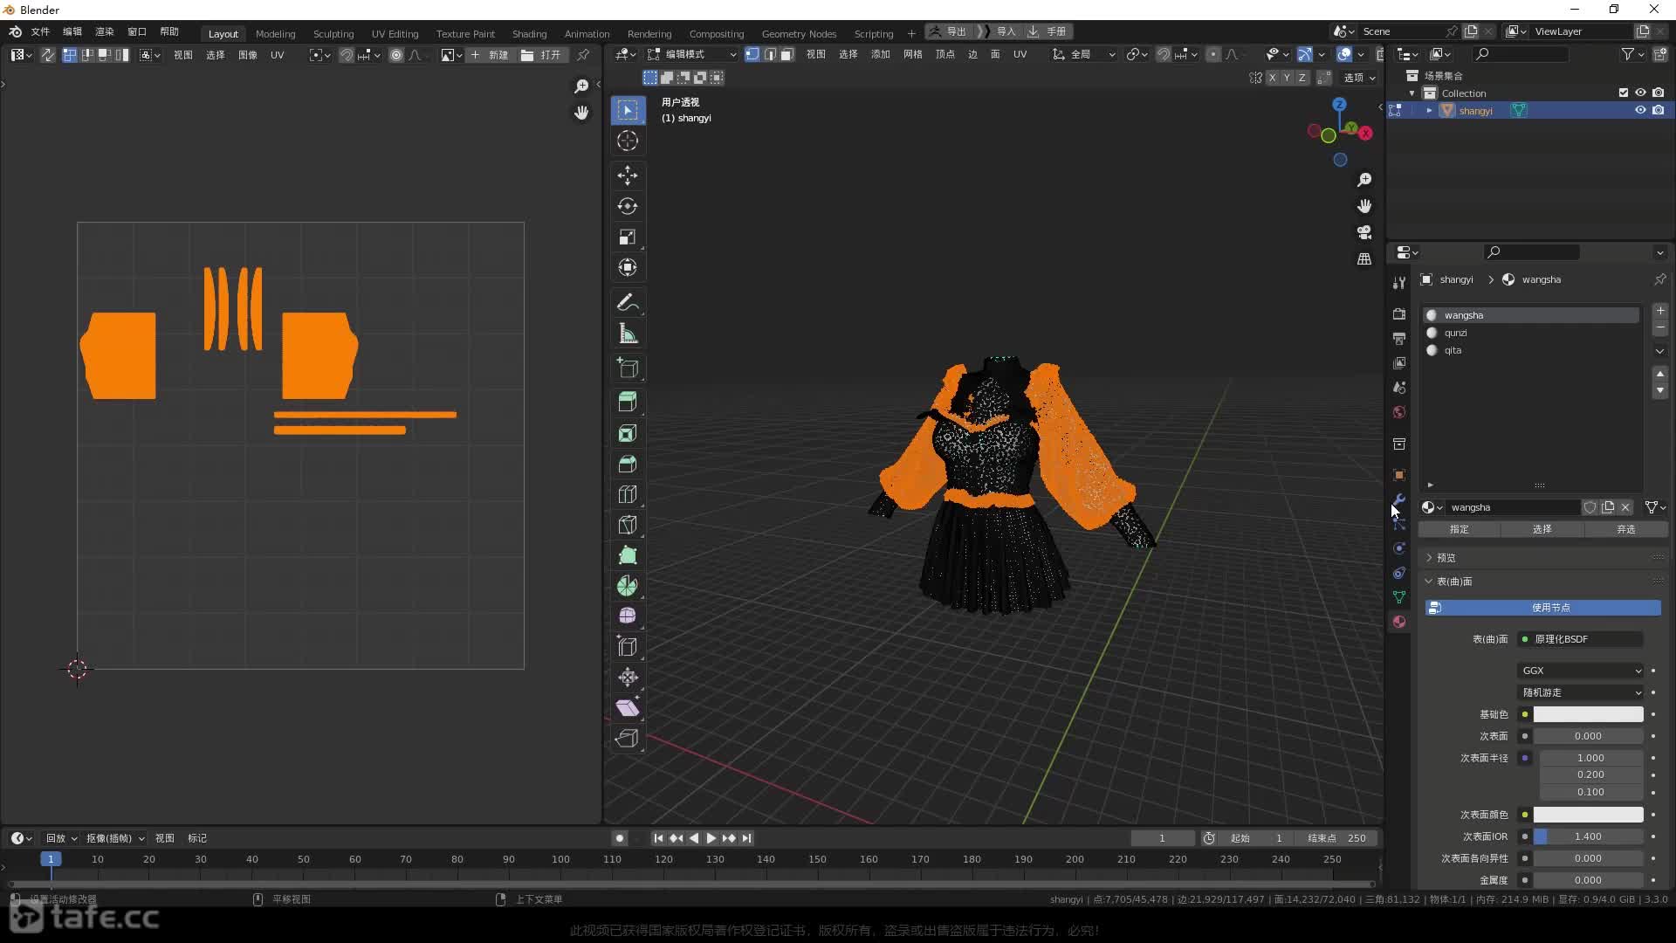1676x943 pixels.
Task: Select the Add Cube tool
Action: [628, 368]
